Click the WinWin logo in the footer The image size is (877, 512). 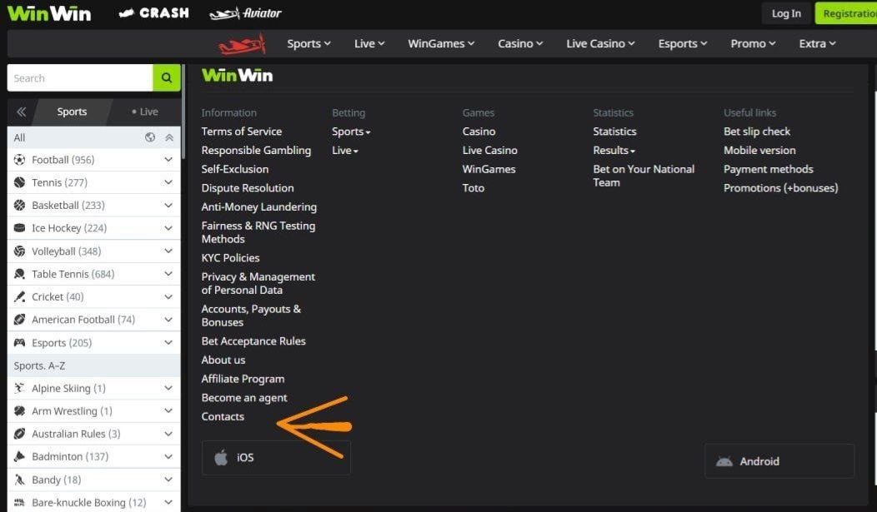[x=237, y=75]
